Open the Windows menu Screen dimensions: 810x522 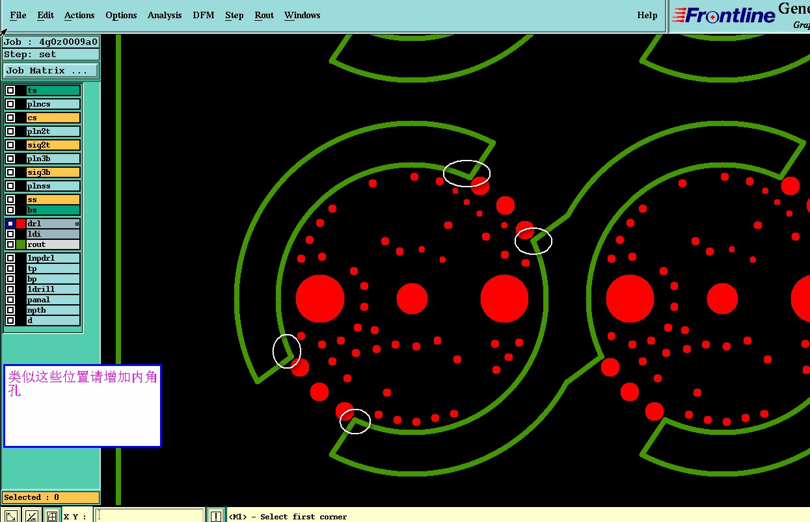[x=303, y=15]
